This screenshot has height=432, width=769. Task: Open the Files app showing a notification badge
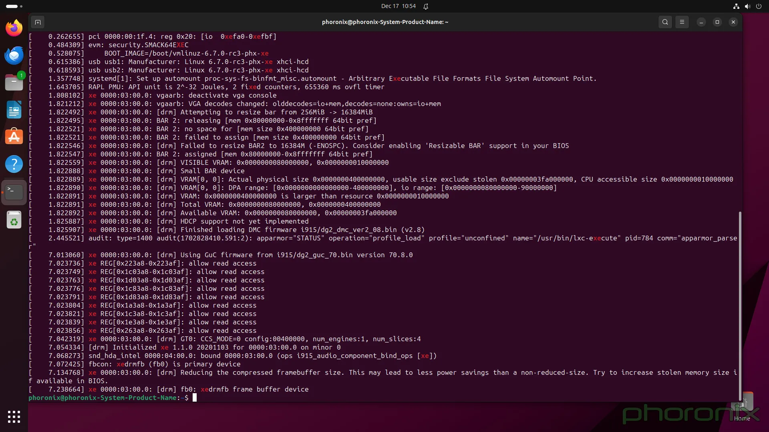[14, 82]
